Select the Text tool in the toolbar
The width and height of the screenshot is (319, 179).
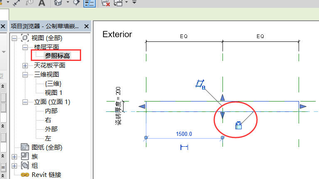coord(42,3)
